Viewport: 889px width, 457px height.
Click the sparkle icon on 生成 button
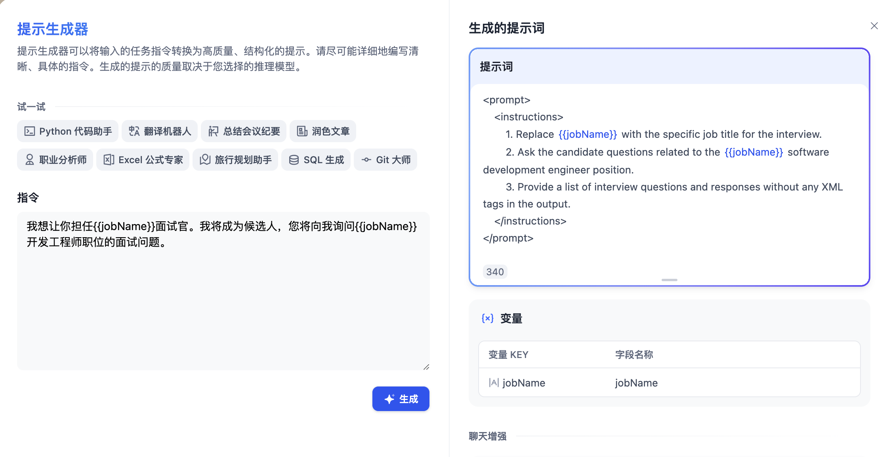pyautogui.click(x=389, y=399)
